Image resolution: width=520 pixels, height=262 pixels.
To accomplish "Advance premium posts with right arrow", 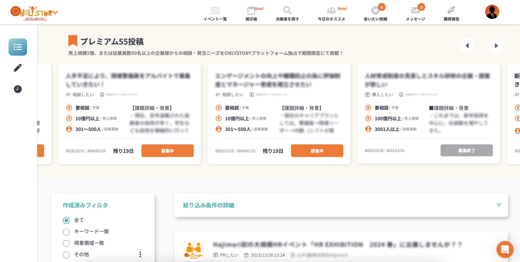I will (496, 46).
